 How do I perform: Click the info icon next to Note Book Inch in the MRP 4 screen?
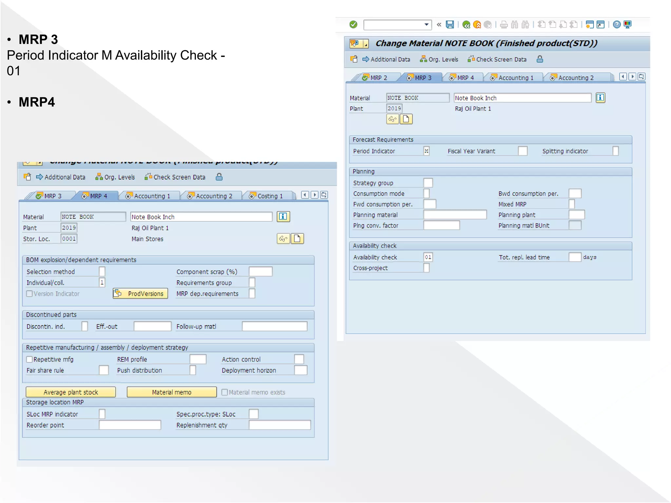(x=283, y=216)
